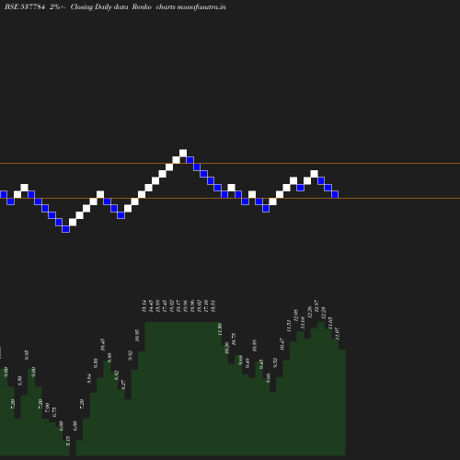Click the 12.05 price label
The width and height of the screenshot is (460, 460).
(296, 315)
